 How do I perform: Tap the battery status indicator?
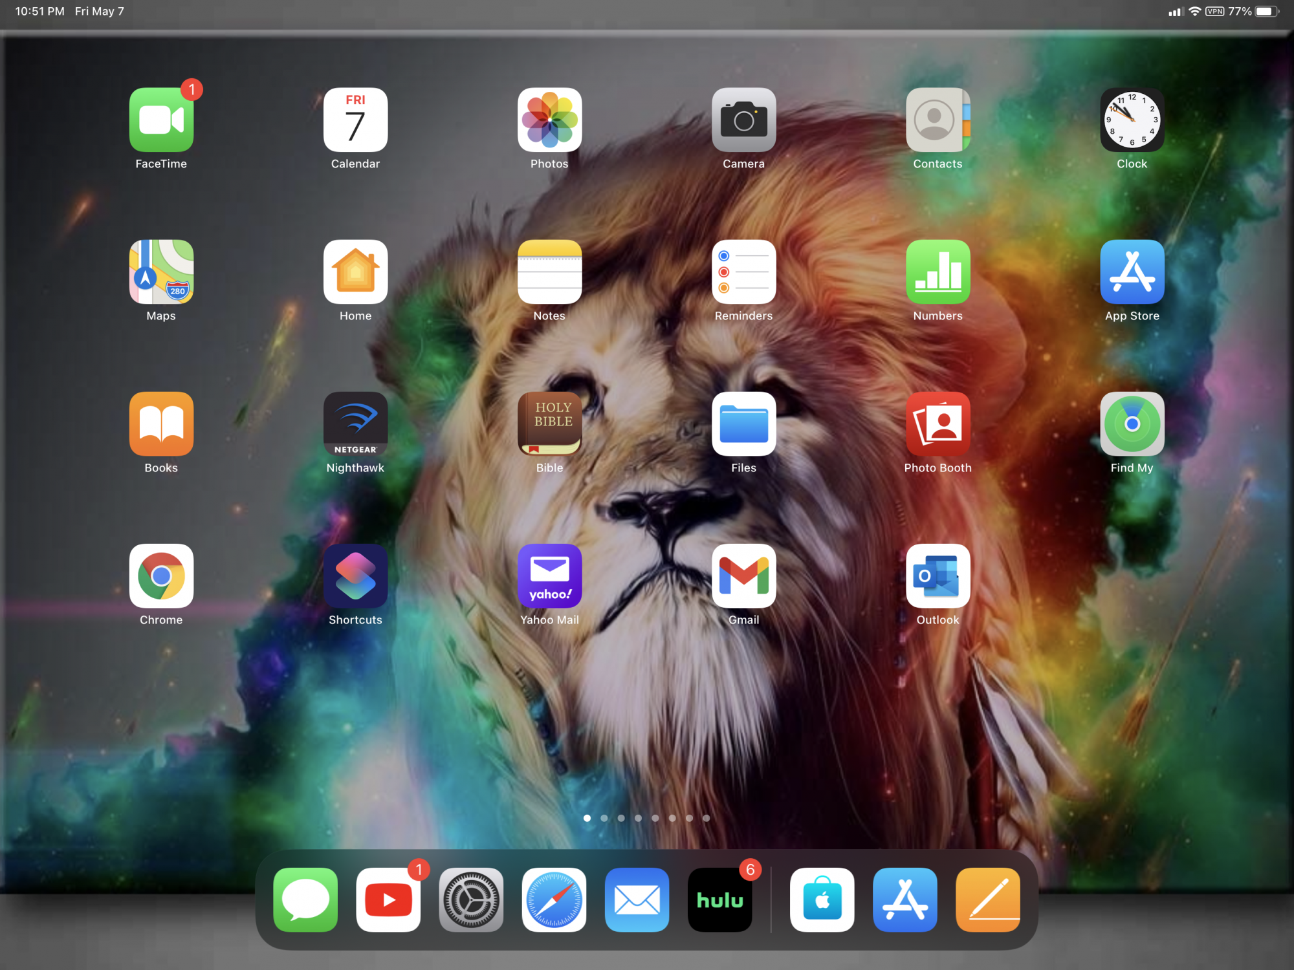1266,12
